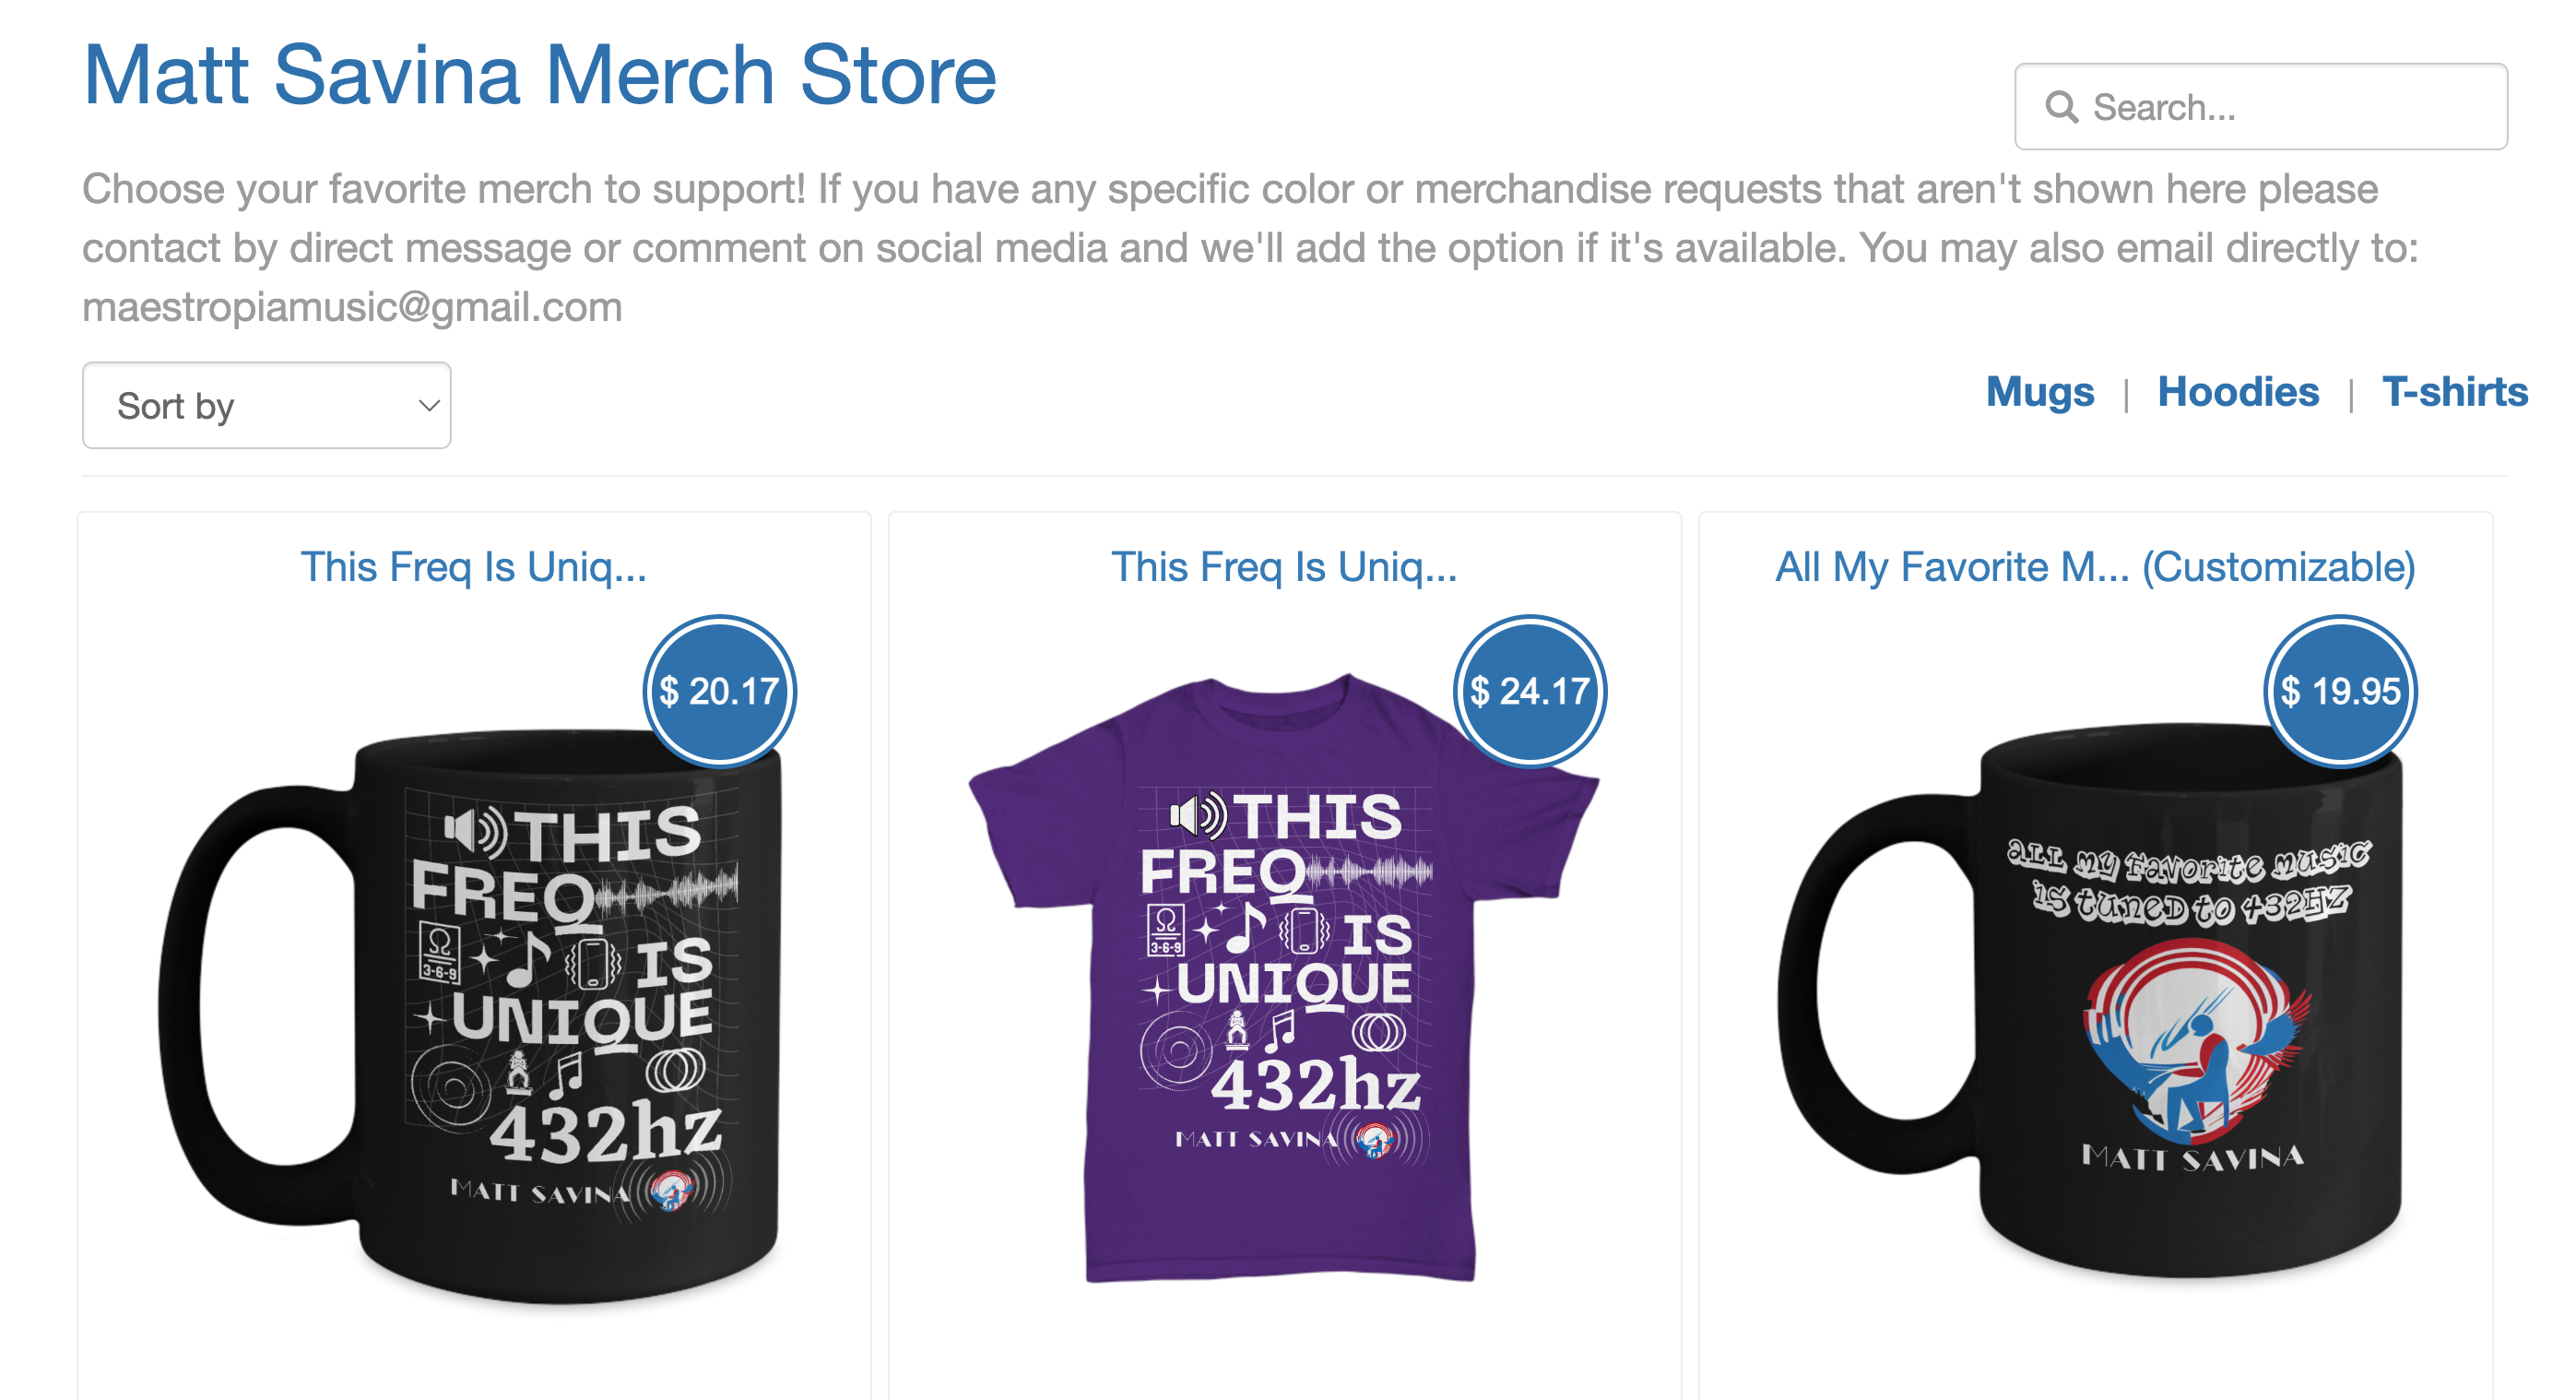Open the Matt Savina Merch Store title link
The image size is (2576, 1400).
click(540, 75)
